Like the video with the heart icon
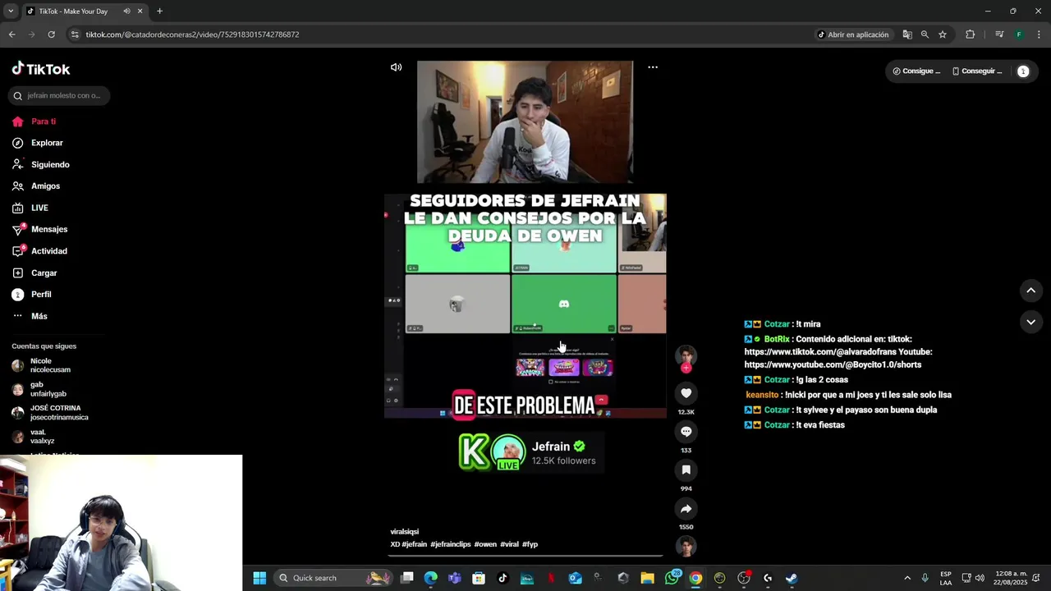The height and width of the screenshot is (591, 1051). pyautogui.click(x=686, y=393)
